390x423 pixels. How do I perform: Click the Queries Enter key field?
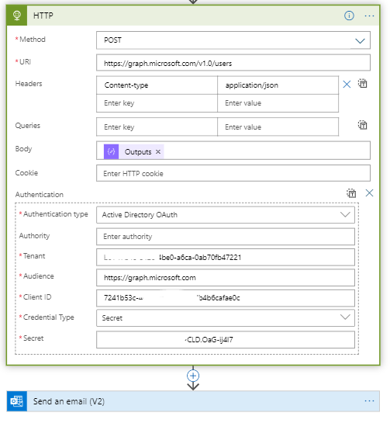click(x=157, y=127)
